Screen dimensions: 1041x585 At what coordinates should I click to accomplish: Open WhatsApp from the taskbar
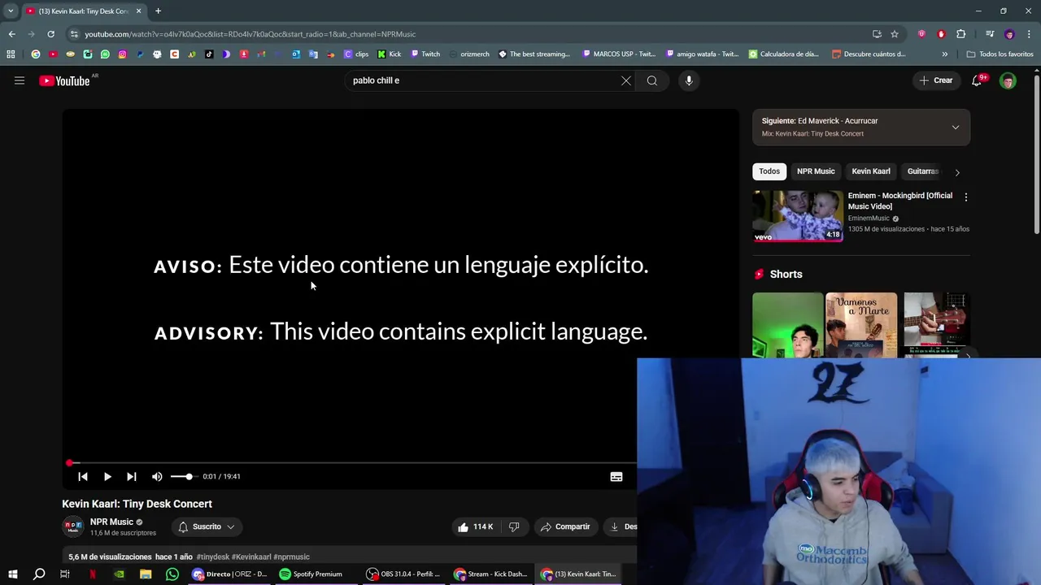pos(172,574)
